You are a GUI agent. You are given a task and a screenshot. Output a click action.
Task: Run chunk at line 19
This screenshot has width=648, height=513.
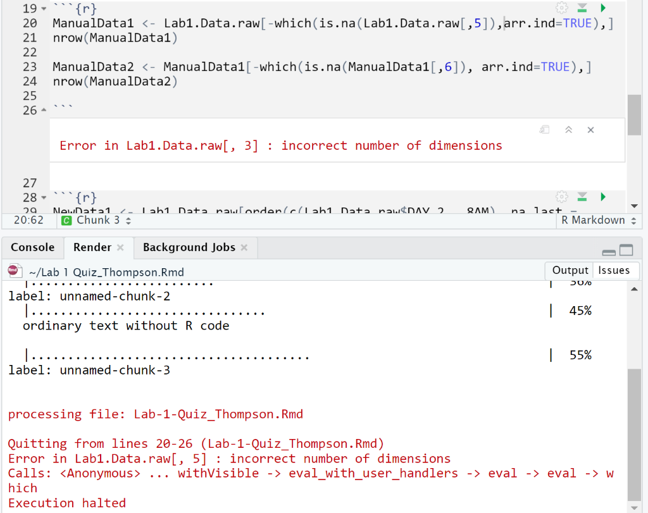coord(603,8)
